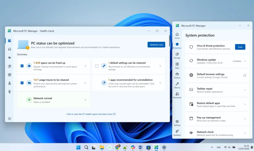The height and width of the screenshot is (151, 254).
Task: Click the Optimize now button
Action: point(156,45)
